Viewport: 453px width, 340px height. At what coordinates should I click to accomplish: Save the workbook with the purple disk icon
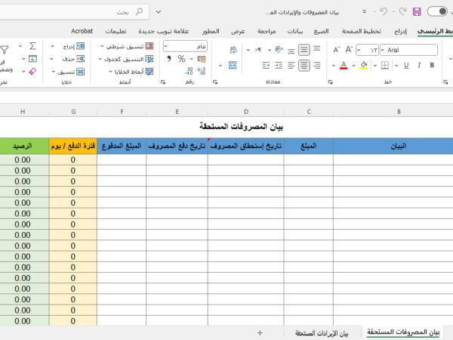pos(417,11)
